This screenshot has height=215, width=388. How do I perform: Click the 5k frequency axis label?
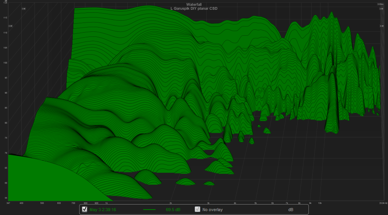(256, 203)
